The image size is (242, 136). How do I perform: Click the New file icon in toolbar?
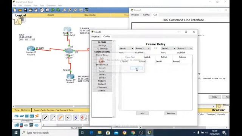[15, 10]
